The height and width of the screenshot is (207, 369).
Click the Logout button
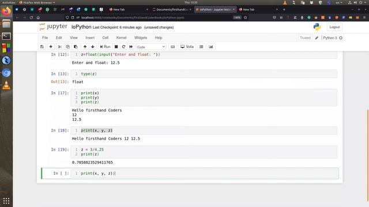point(334,27)
